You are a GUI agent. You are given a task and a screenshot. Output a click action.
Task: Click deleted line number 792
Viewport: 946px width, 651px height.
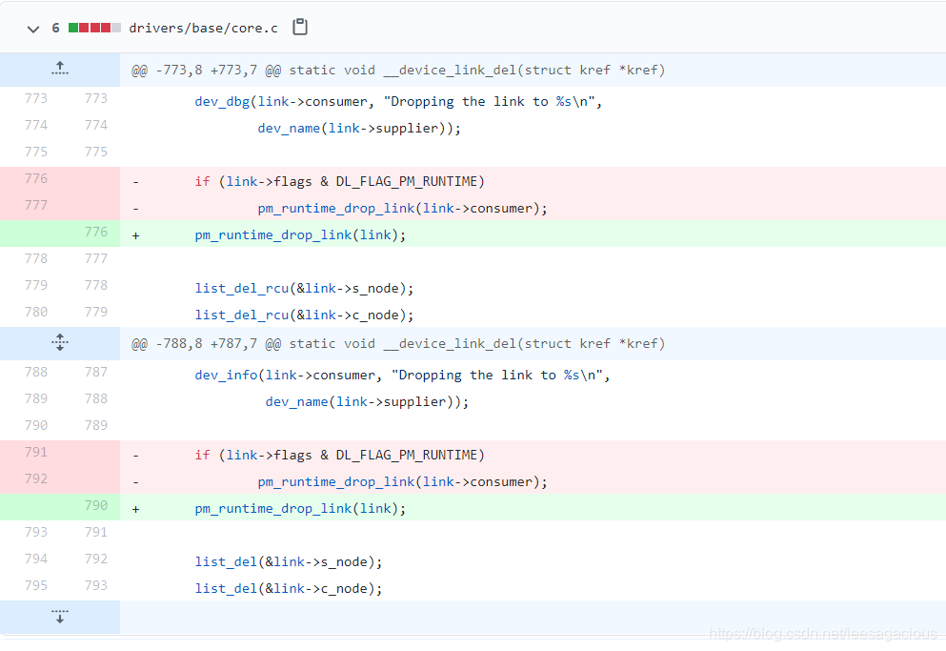[36, 478]
